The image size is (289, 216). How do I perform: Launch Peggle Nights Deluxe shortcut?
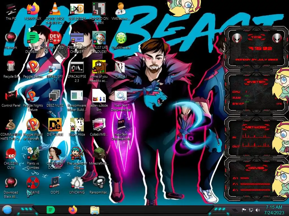[x=33, y=101]
